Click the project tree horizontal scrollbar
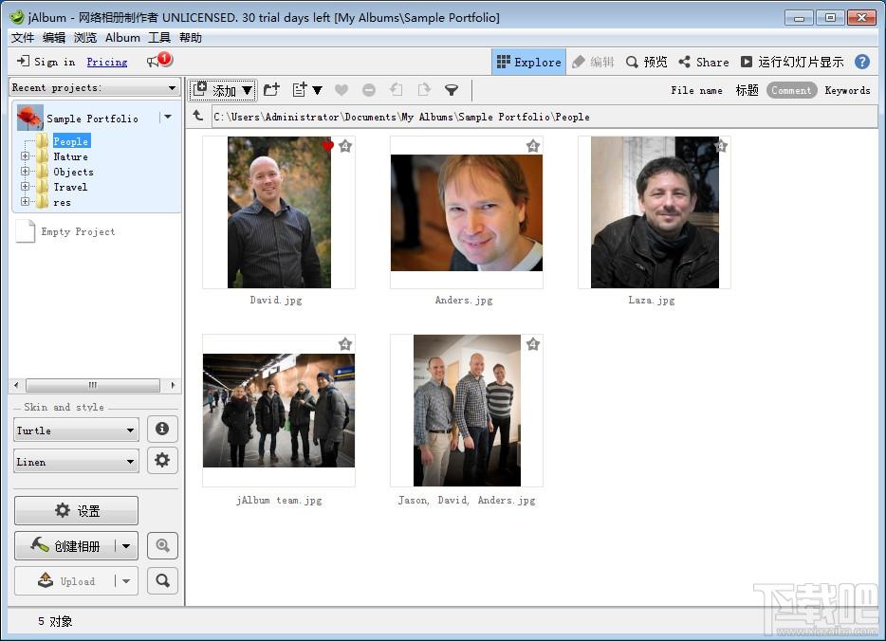886x641 pixels. click(93, 385)
